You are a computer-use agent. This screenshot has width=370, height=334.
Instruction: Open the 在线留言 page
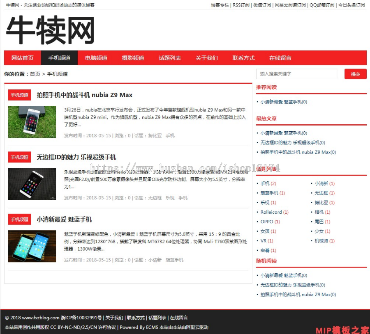280,58
